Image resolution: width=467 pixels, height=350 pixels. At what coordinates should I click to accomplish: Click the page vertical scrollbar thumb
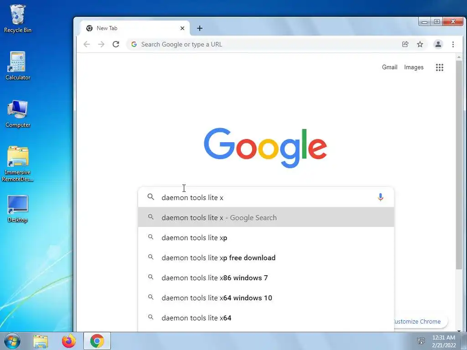point(459,165)
